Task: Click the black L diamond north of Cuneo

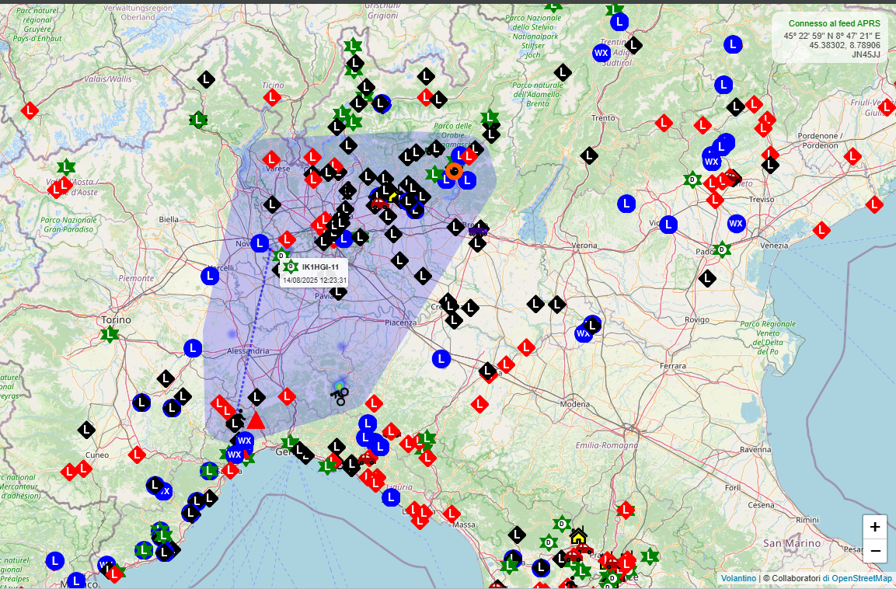Action: (86, 429)
